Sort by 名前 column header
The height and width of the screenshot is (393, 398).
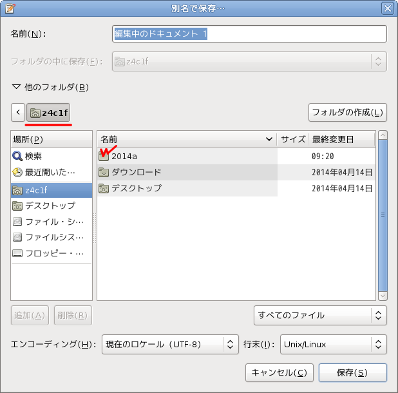tap(187, 139)
